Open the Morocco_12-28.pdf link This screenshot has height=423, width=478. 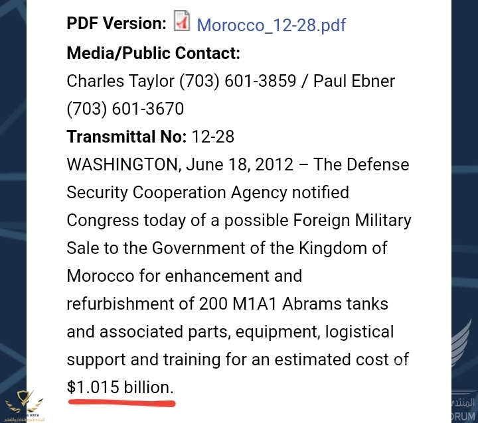tap(271, 25)
